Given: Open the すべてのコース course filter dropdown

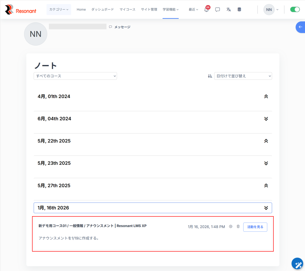Looking at the screenshot, I should pos(75,76).
